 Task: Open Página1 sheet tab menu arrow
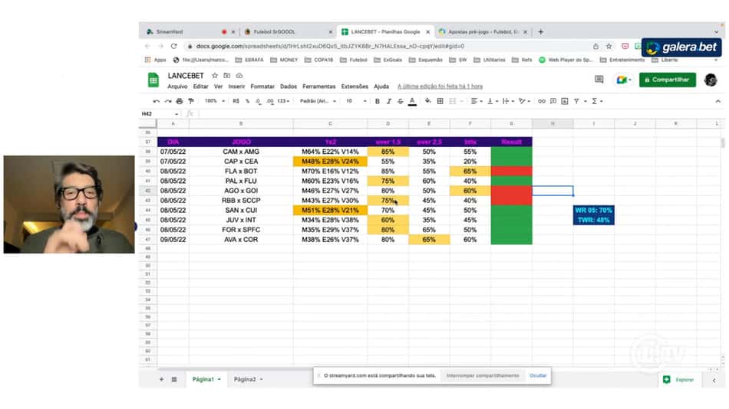click(x=219, y=380)
